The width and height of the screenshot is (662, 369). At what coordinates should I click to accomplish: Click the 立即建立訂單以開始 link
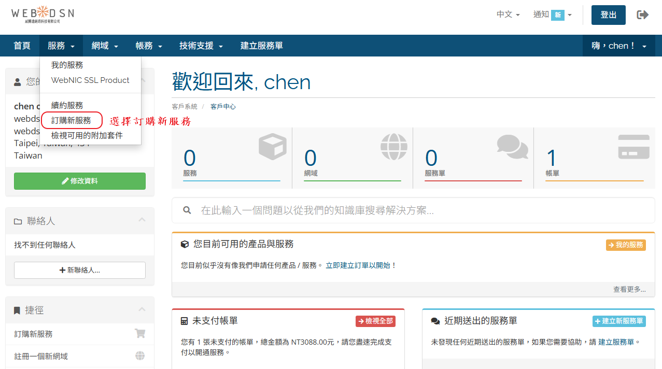361,265
